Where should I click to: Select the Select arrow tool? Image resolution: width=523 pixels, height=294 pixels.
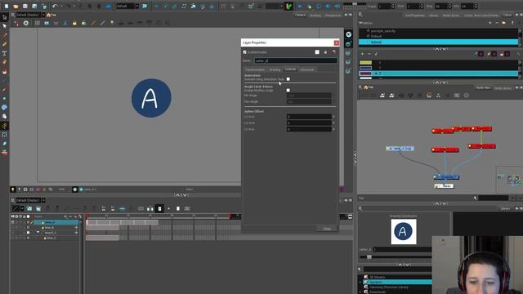[x=4, y=26]
